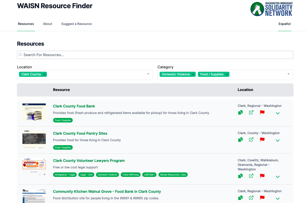Click the Clark County Food Bank thumbnail
The image size is (307, 203).
[34, 112]
